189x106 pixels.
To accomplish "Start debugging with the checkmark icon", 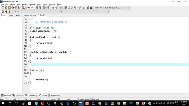I will 79,8.
